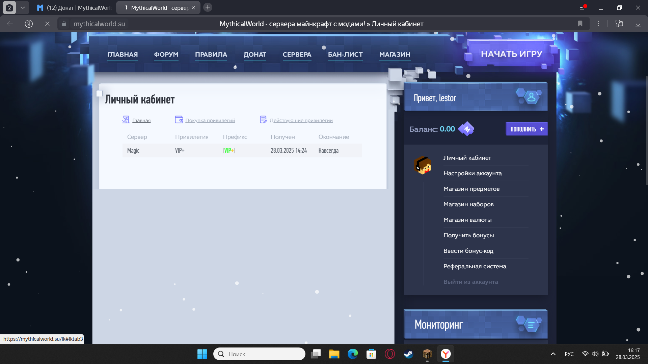This screenshot has height=364, width=648.
Task: Open БАН-ЛИСТ in the site navigation
Action: tap(345, 54)
